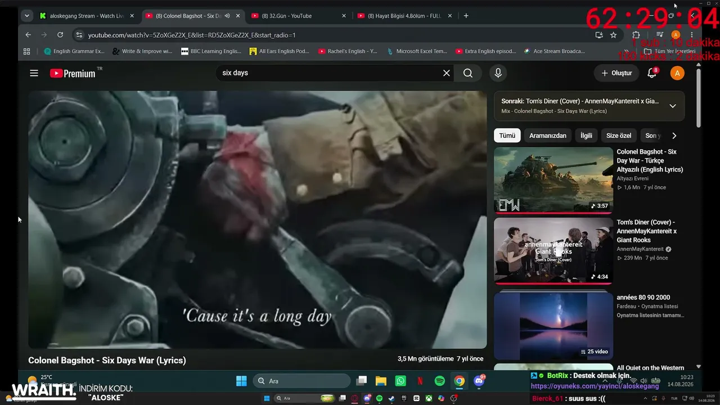Image resolution: width=720 pixels, height=405 pixels.
Task: Close the 32.Gün YouTube tab
Action: (x=344, y=16)
